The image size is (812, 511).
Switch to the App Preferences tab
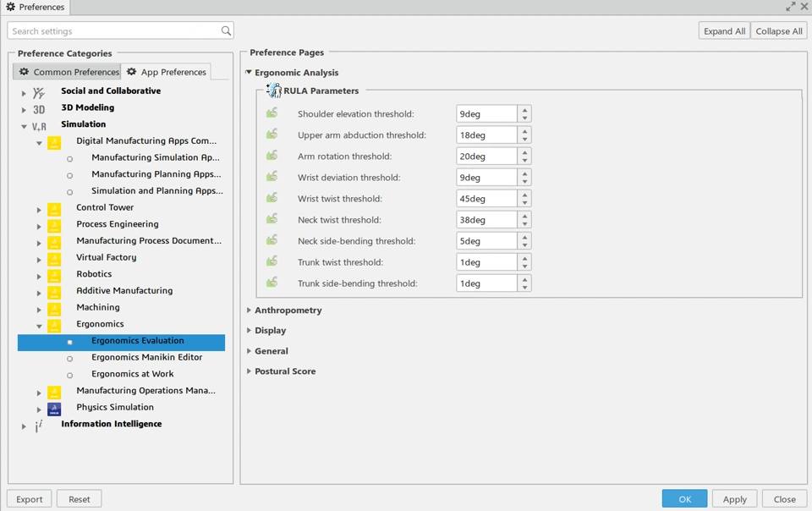pos(166,72)
